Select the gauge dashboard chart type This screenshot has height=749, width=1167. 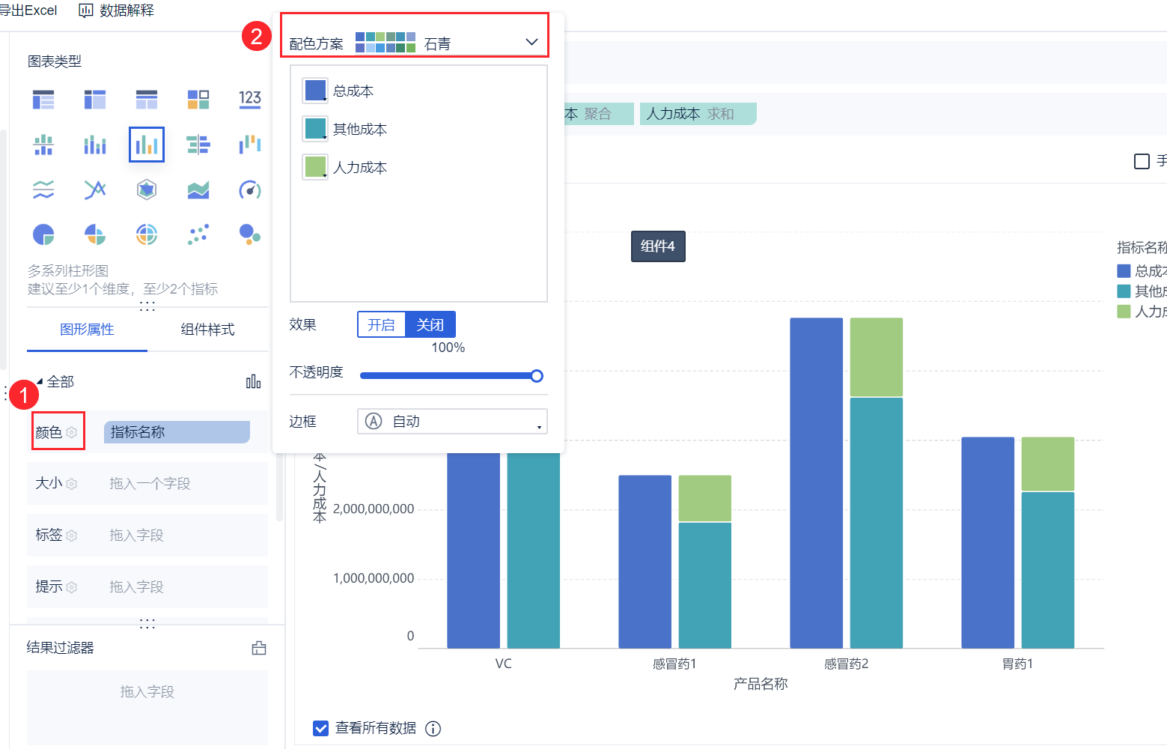pyautogui.click(x=250, y=189)
